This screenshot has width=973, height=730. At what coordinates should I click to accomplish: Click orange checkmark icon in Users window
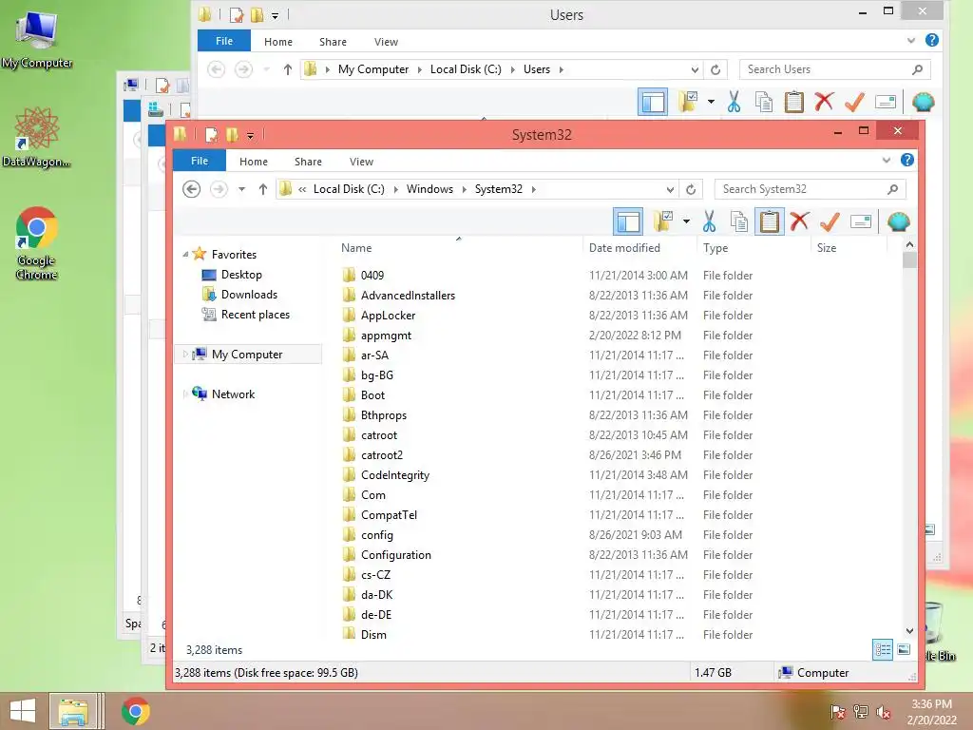[854, 102]
